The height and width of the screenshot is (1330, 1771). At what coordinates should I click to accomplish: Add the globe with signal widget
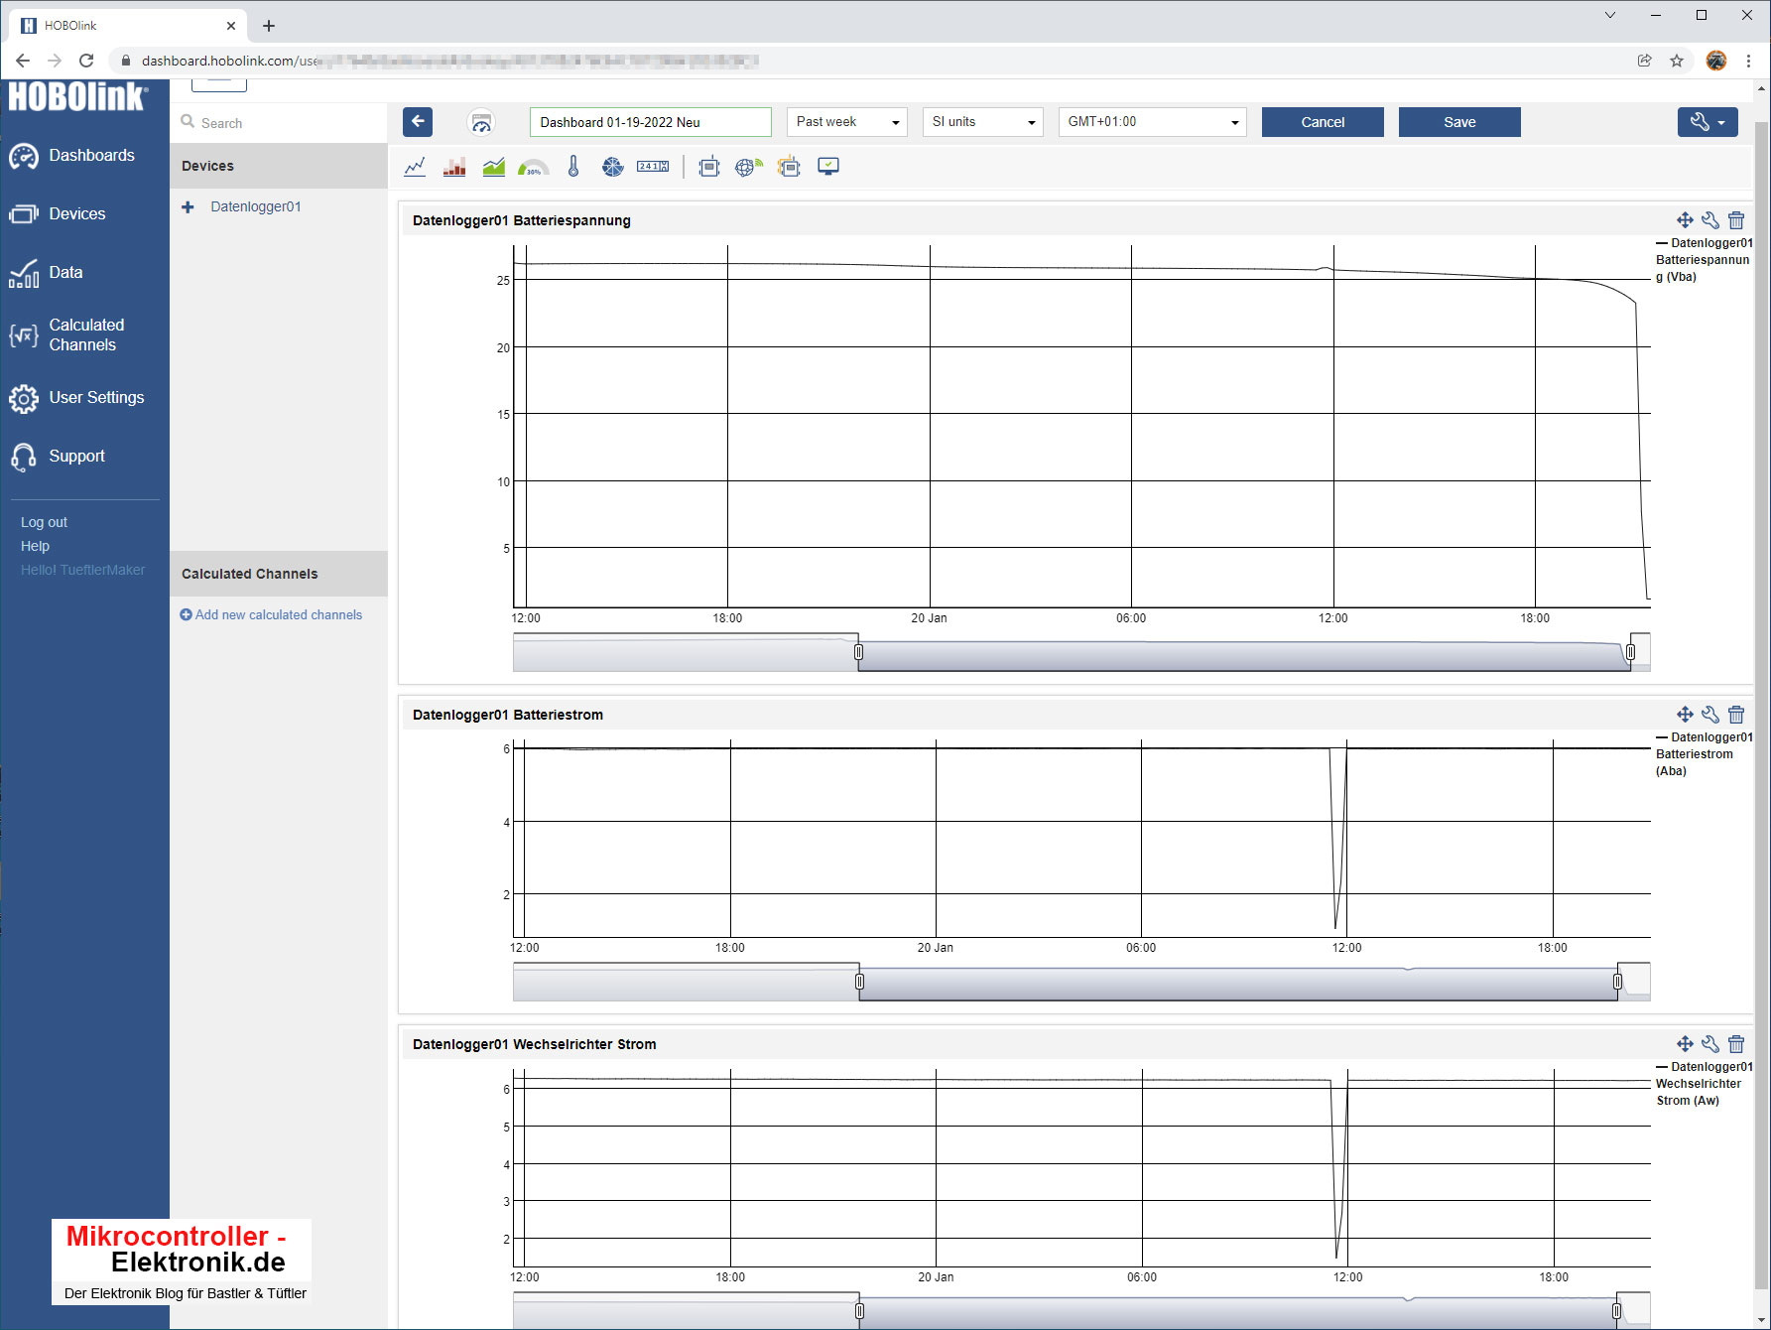[x=749, y=167]
